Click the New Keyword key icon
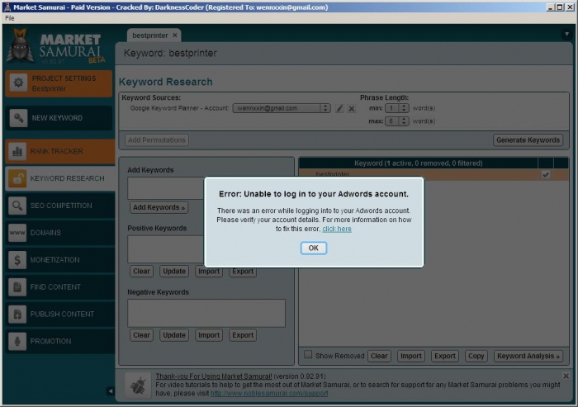This screenshot has width=578, height=407. pos(18,118)
